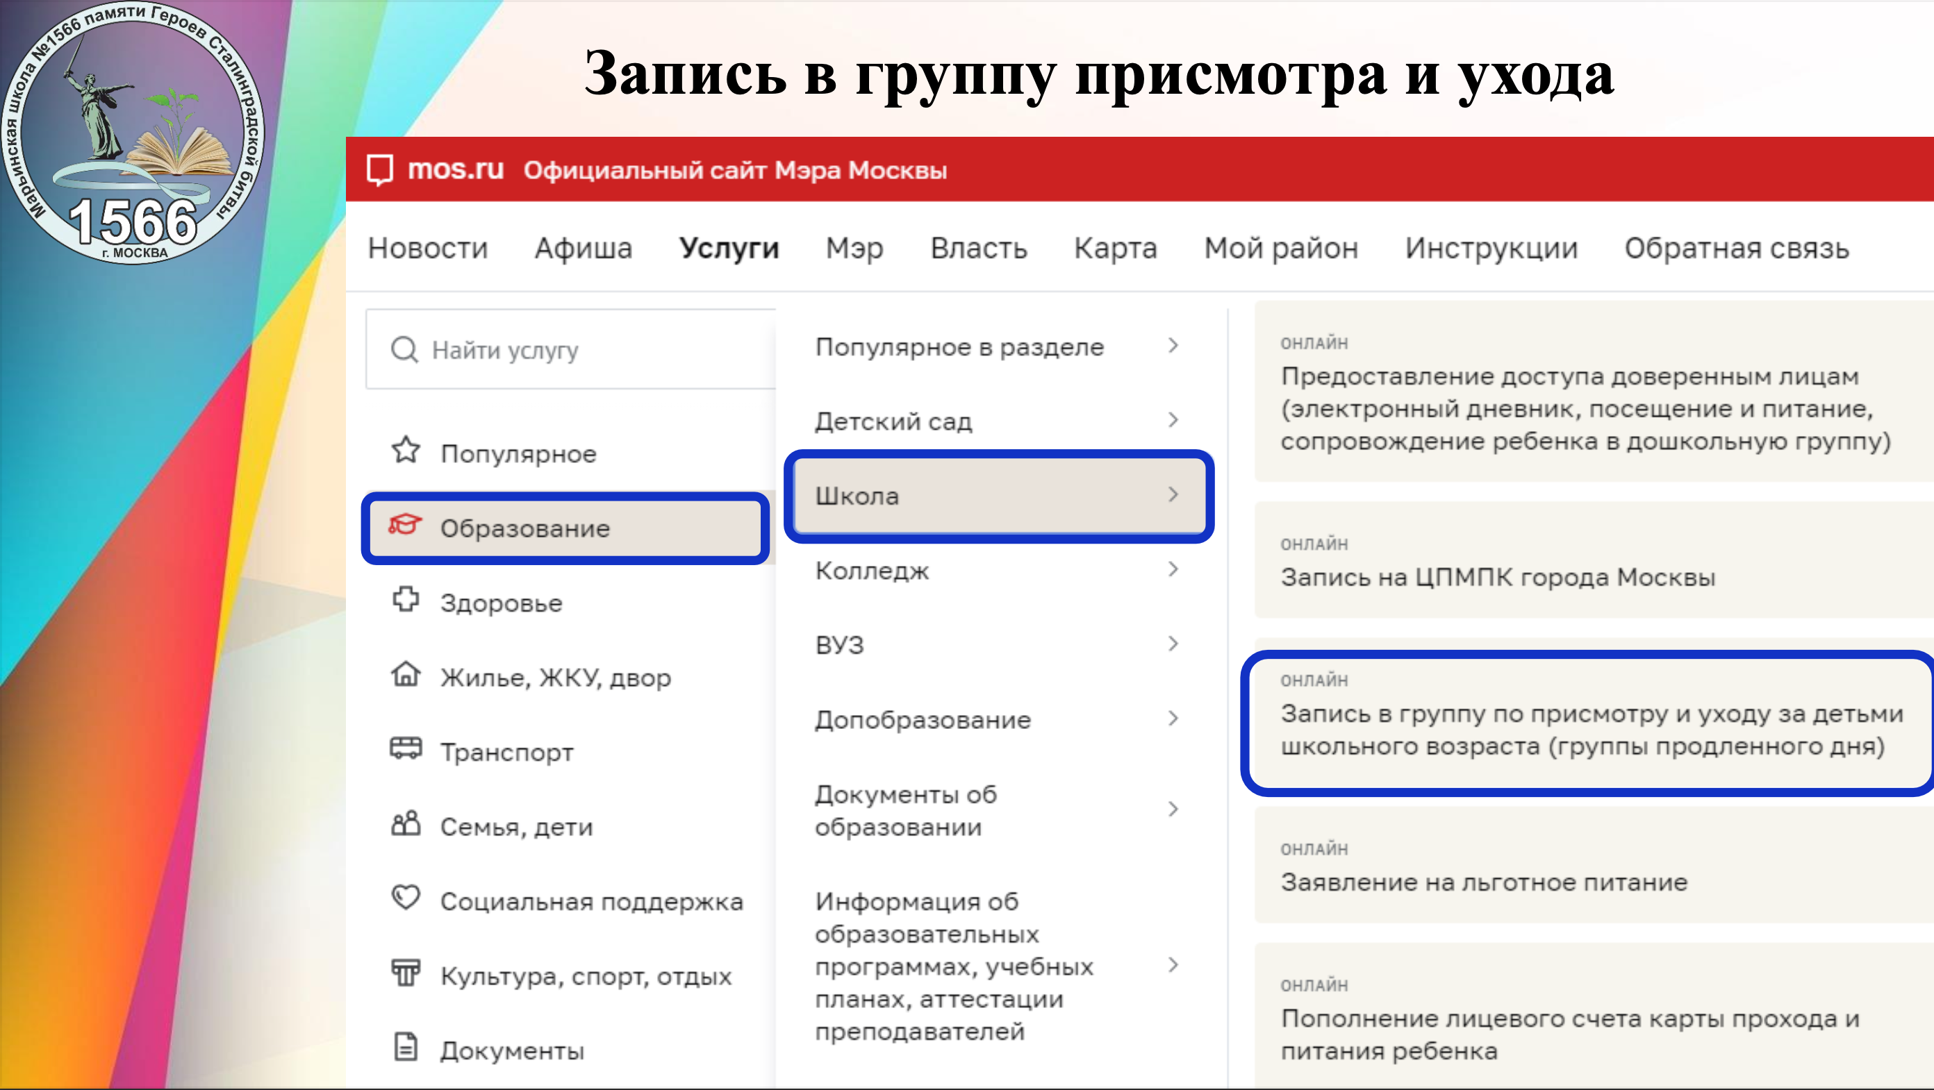Open Пополнение лицевого счета карты прохода service
The image size is (1934, 1090).
(x=1594, y=1016)
